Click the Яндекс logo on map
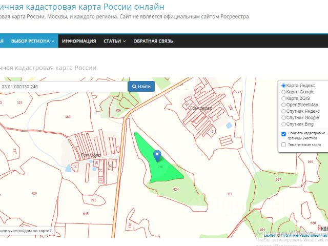The image size is (328, 246). coord(322,228)
